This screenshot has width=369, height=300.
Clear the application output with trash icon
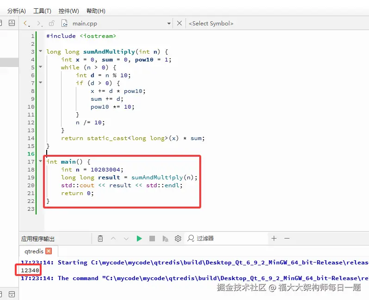click(100, 239)
